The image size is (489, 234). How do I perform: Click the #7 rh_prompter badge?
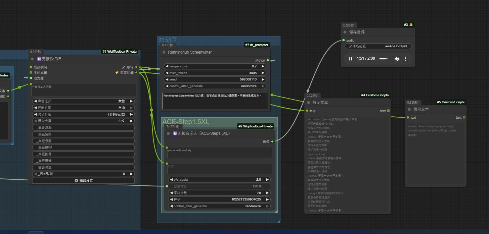[257, 45]
